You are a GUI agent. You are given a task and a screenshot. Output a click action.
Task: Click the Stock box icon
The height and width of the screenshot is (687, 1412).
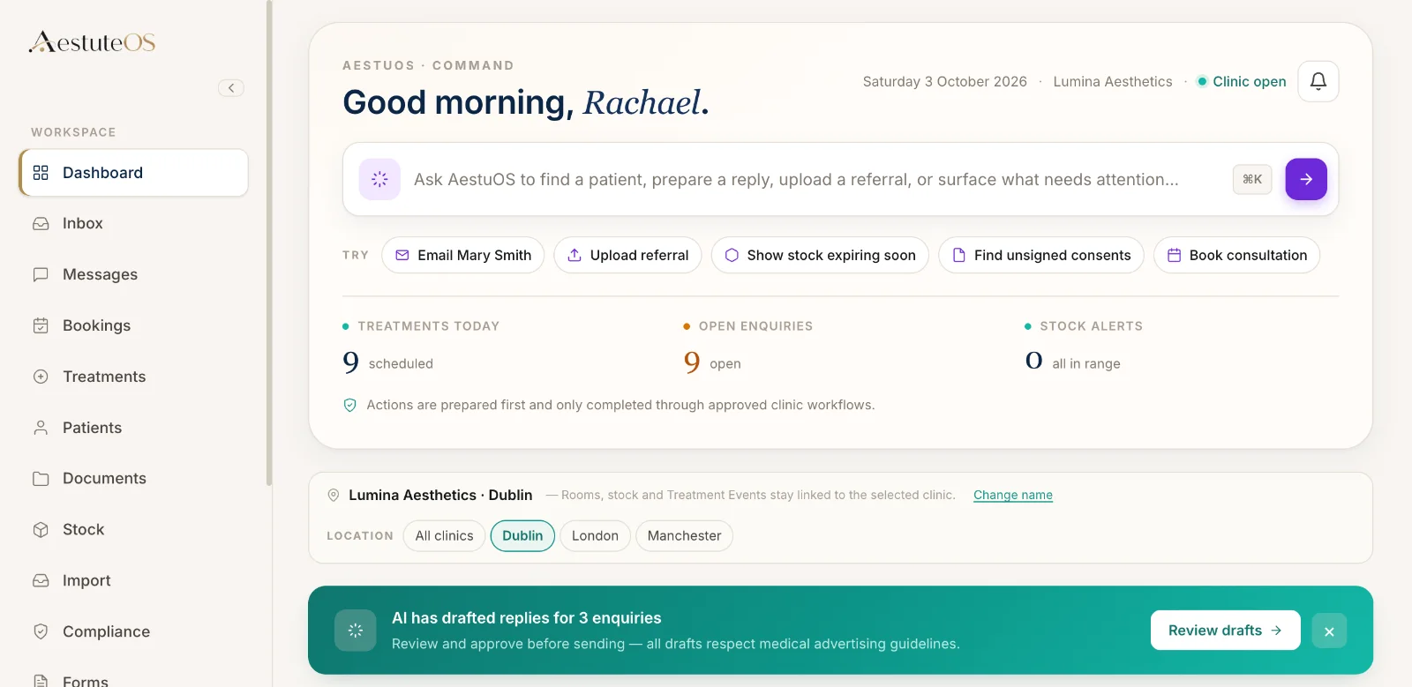pos(41,530)
